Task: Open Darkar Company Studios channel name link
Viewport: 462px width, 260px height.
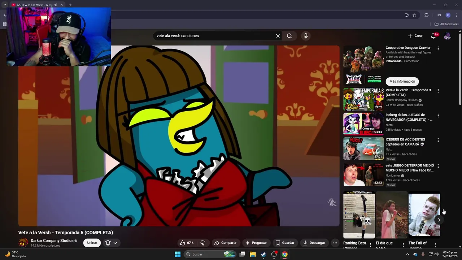Action: pyautogui.click(x=52, y=240)
